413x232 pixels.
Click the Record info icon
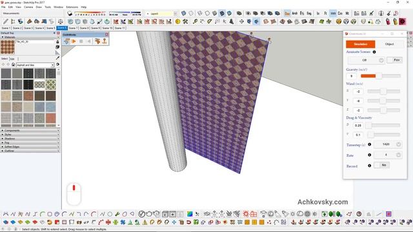[x=370, y=166]
